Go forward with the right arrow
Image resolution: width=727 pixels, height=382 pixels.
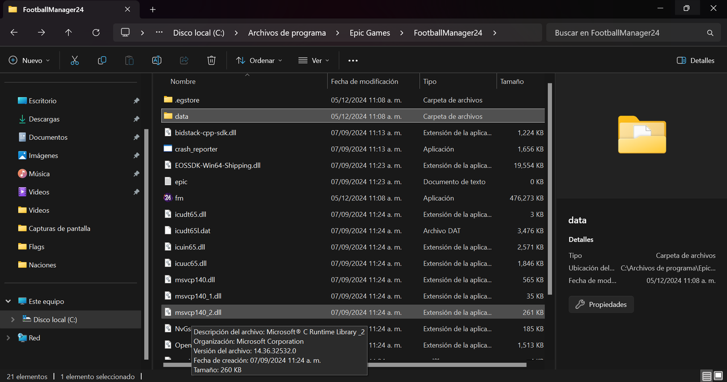click(41, 33)
